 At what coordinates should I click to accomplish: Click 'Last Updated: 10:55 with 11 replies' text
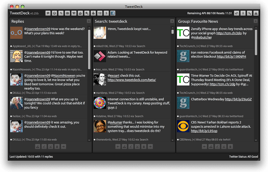point(31,156)
